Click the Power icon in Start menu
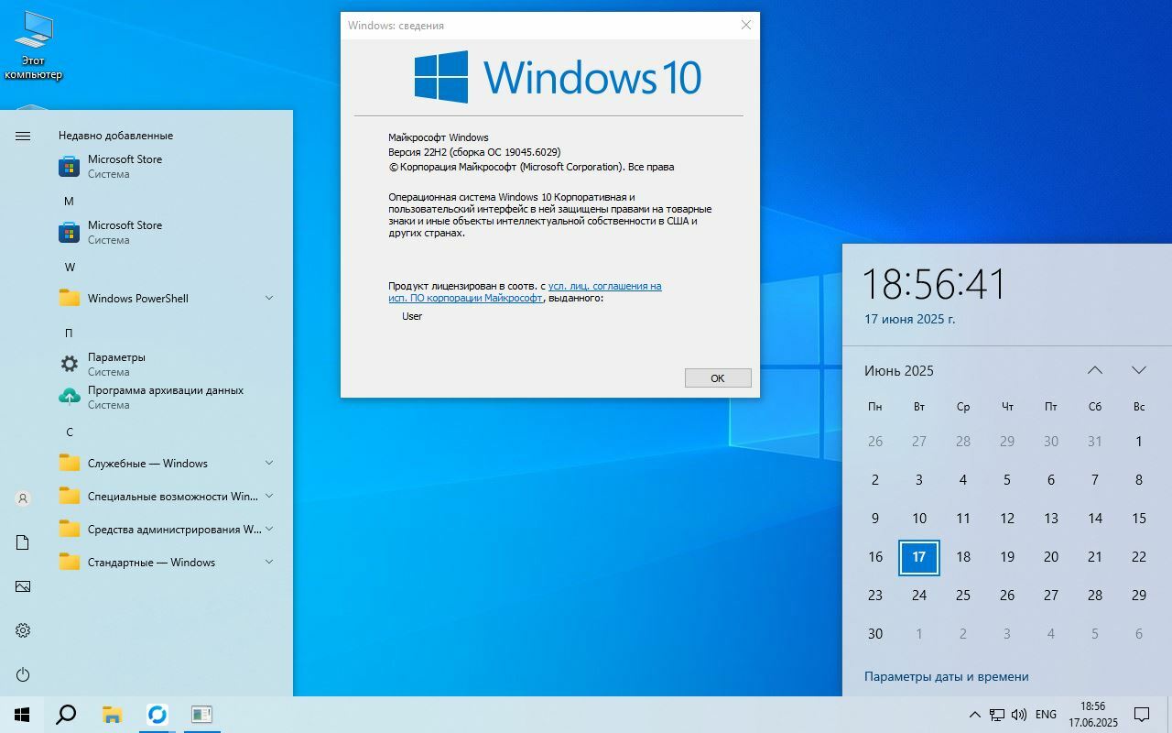 [23, 675]
